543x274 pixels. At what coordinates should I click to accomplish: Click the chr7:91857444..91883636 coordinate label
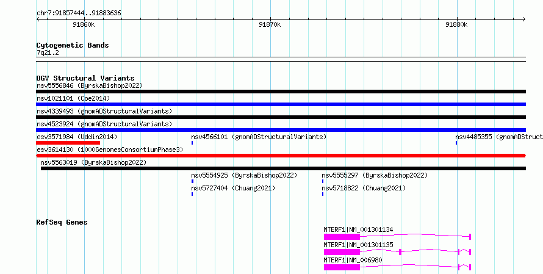79,13
